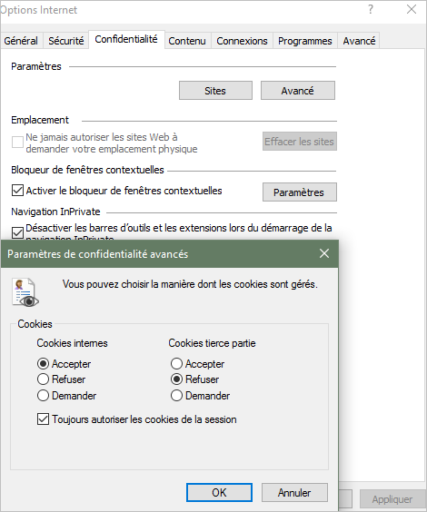
Task: Go to the Programmes tab
Action: click(x=305, y=41)
